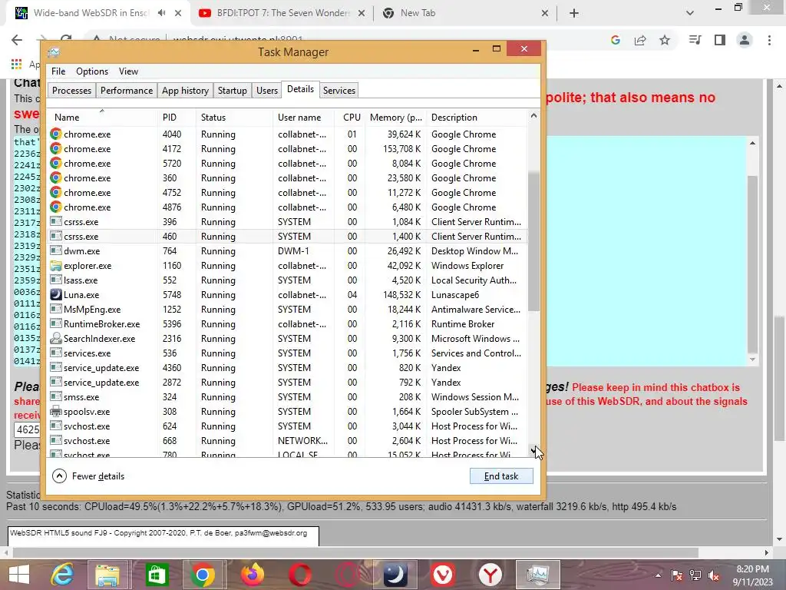
Task: Select spoolsv.exe process row
Action: click(x=288, y=412)
